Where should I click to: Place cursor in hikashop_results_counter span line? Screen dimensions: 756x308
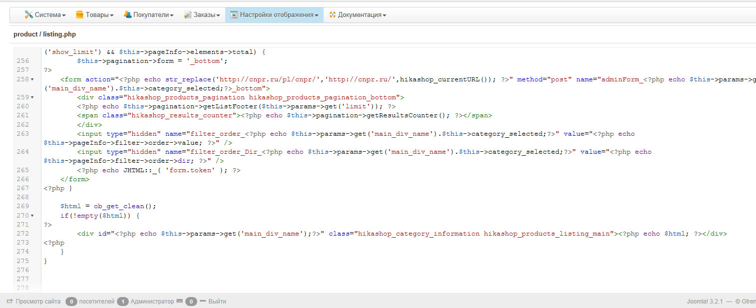[285, 115]
